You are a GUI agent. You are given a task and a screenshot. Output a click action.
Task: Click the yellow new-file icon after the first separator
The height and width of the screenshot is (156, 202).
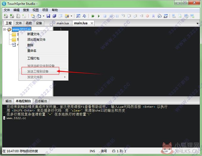point(33,16)
